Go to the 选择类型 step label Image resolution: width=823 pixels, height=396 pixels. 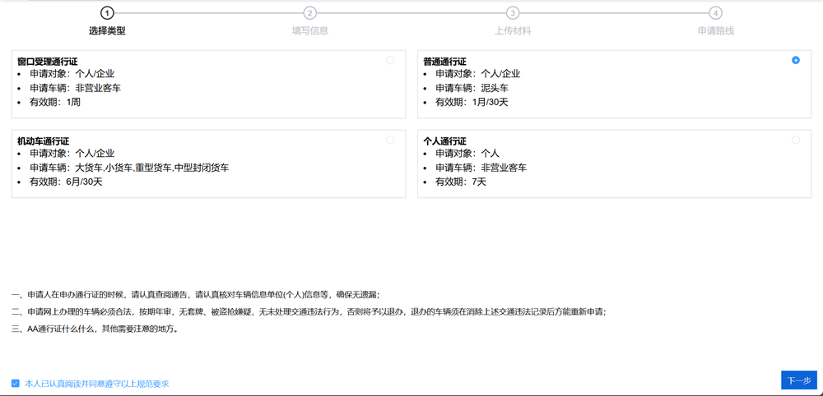click(x=107, y=31)
